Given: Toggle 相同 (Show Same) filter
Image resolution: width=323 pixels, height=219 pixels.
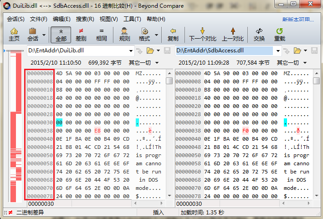Looking at the screenshot, I should 101,34.
